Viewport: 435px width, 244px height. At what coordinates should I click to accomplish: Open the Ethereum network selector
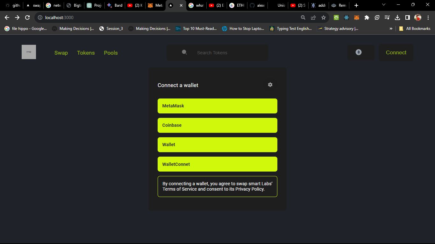361,52
